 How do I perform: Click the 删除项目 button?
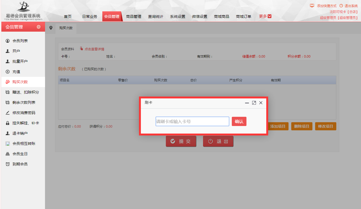click(302, 126)
